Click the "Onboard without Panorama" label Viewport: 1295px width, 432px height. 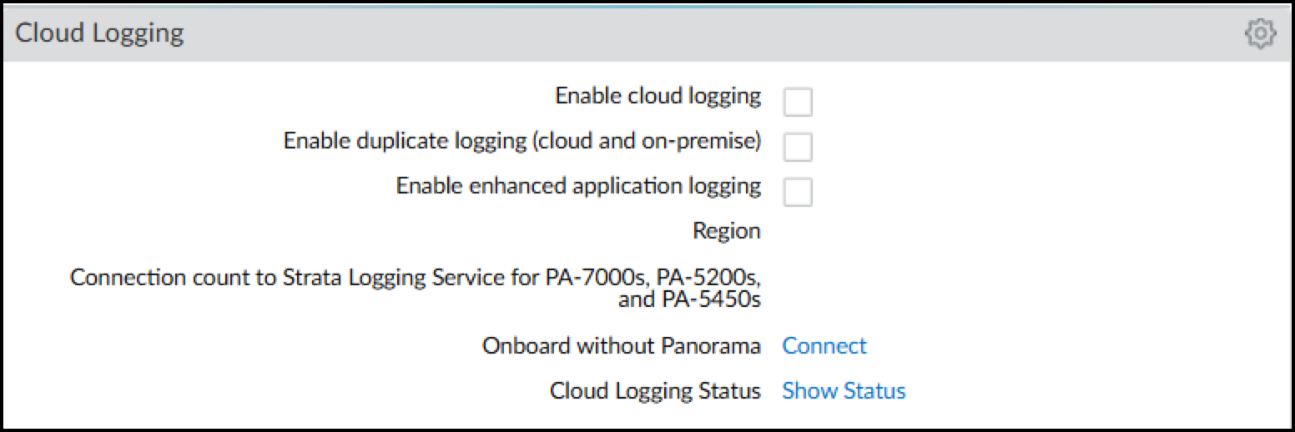click(x=621, y=345)
